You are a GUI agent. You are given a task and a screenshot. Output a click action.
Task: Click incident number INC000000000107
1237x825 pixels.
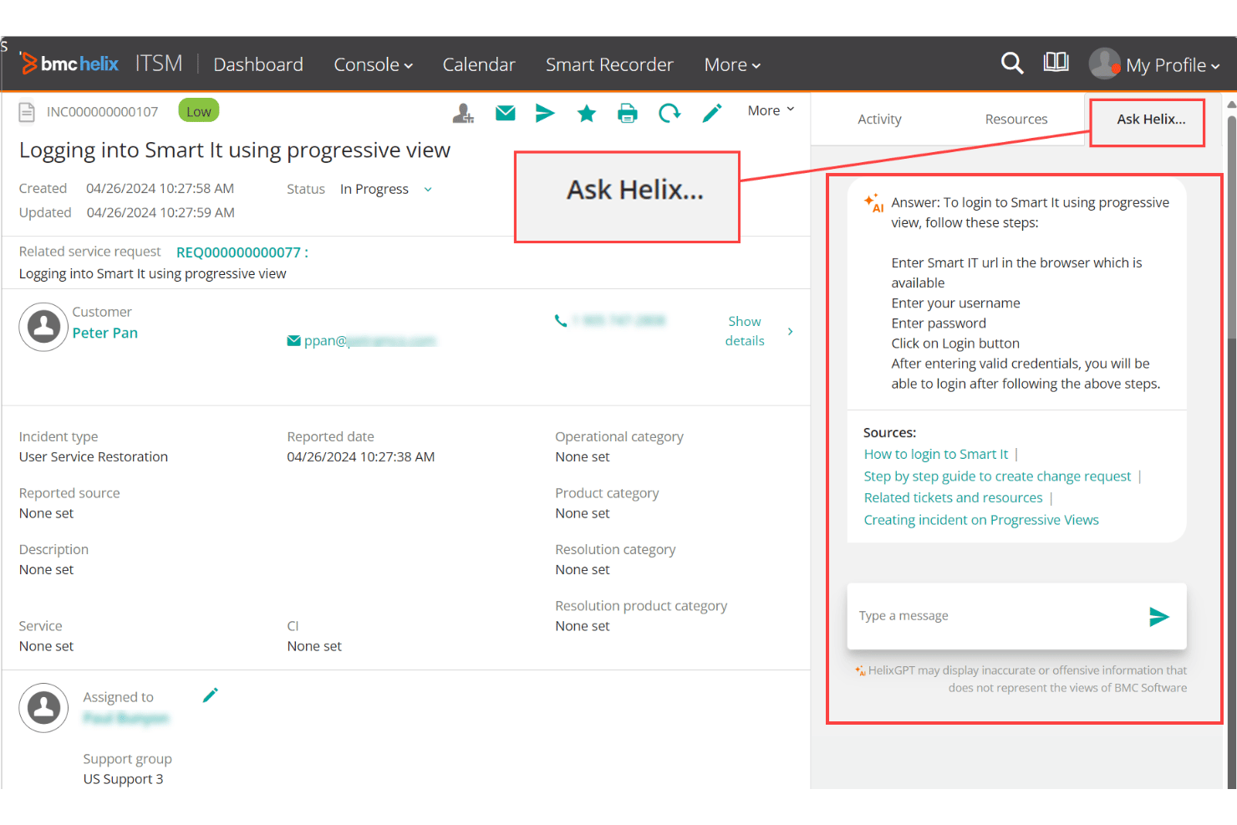(x=102, y=112)
